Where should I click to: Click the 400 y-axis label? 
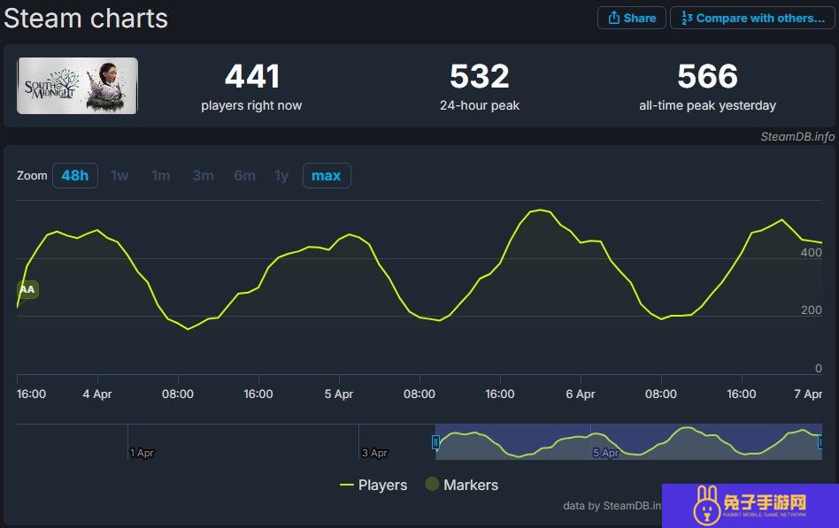[812, 252]
